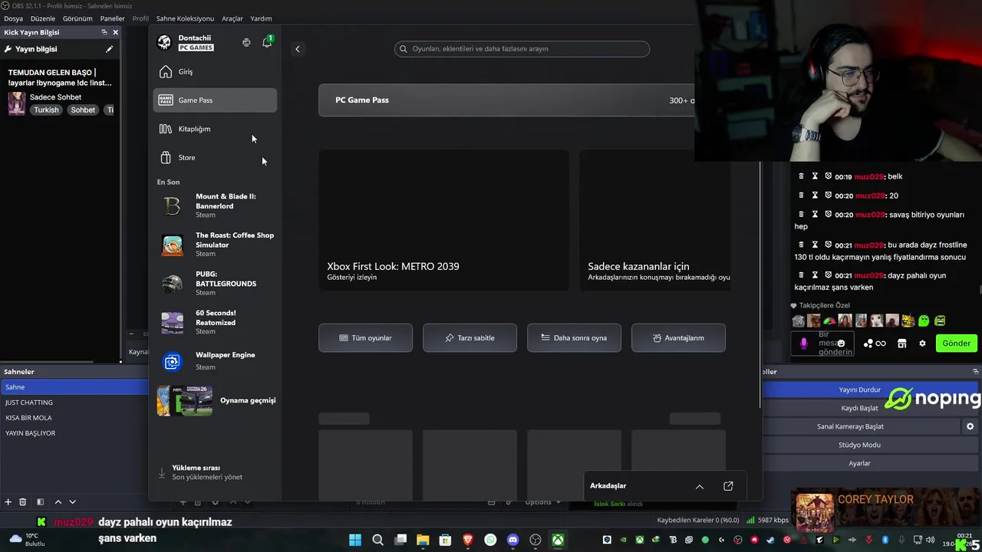This screenshot has height=552, width=982.
Task: Pop out the Arkadaşlar panel
Action: tap(728, 486)
